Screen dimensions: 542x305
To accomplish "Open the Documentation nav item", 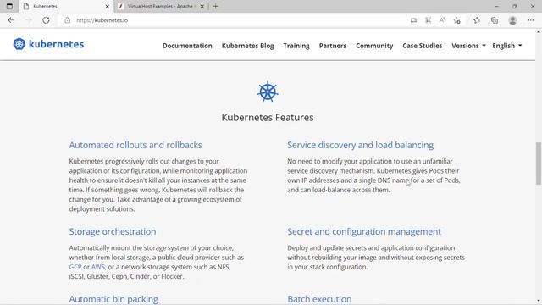I will (x=187, y=46).
